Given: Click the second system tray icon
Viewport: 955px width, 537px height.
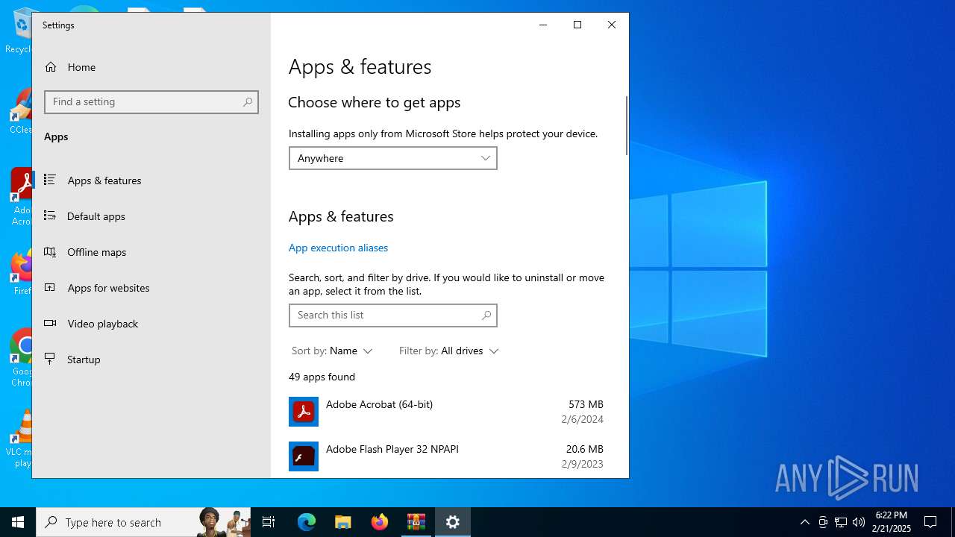Looking at the screenshot, I should [823, 522].
